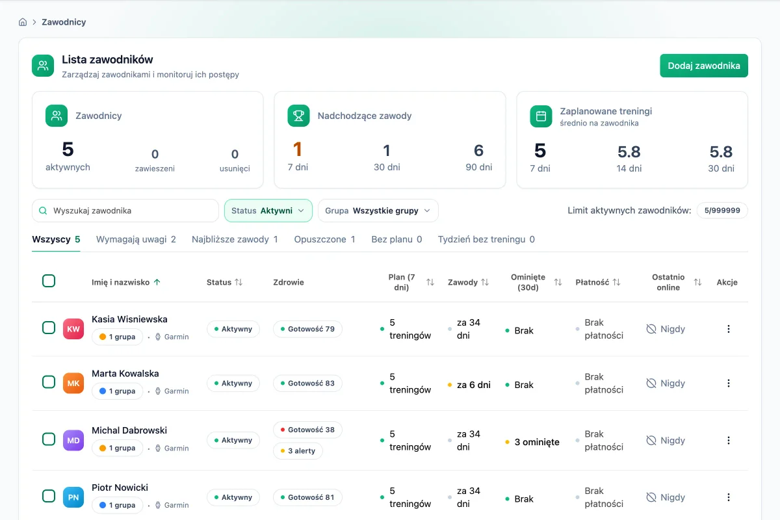Check the box for Piotr Nowicki

tap(49, 496)
